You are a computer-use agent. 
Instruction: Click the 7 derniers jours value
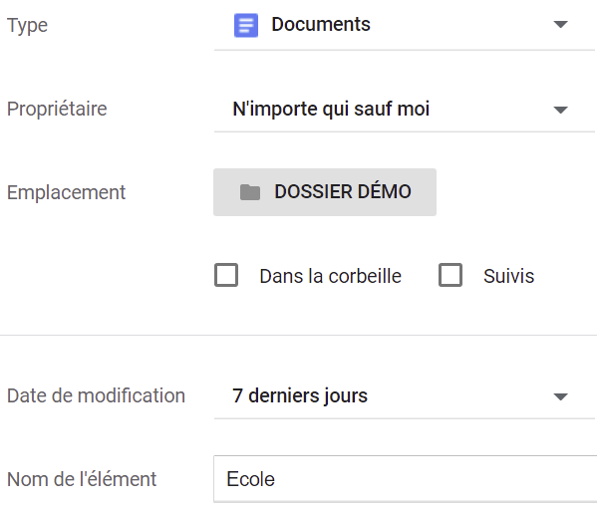click(300, 395)
